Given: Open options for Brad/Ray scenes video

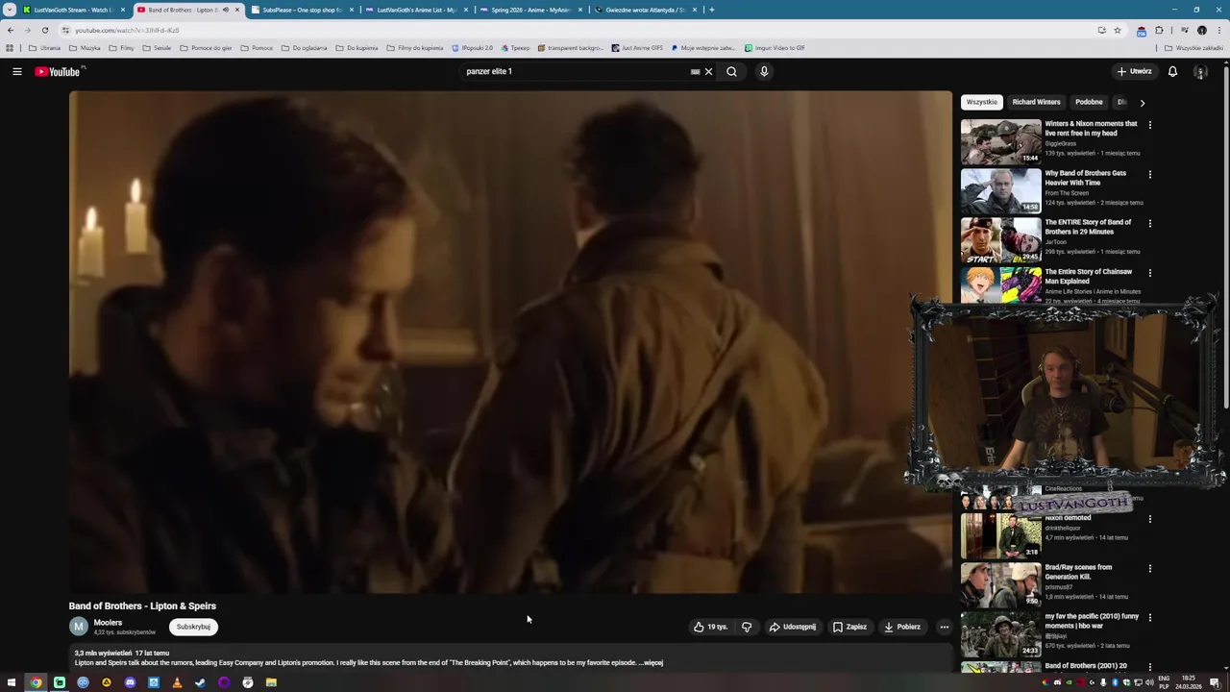Looking at the screenshot, I should pos(1149,568).
